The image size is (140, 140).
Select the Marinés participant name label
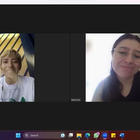coord(76,100)
